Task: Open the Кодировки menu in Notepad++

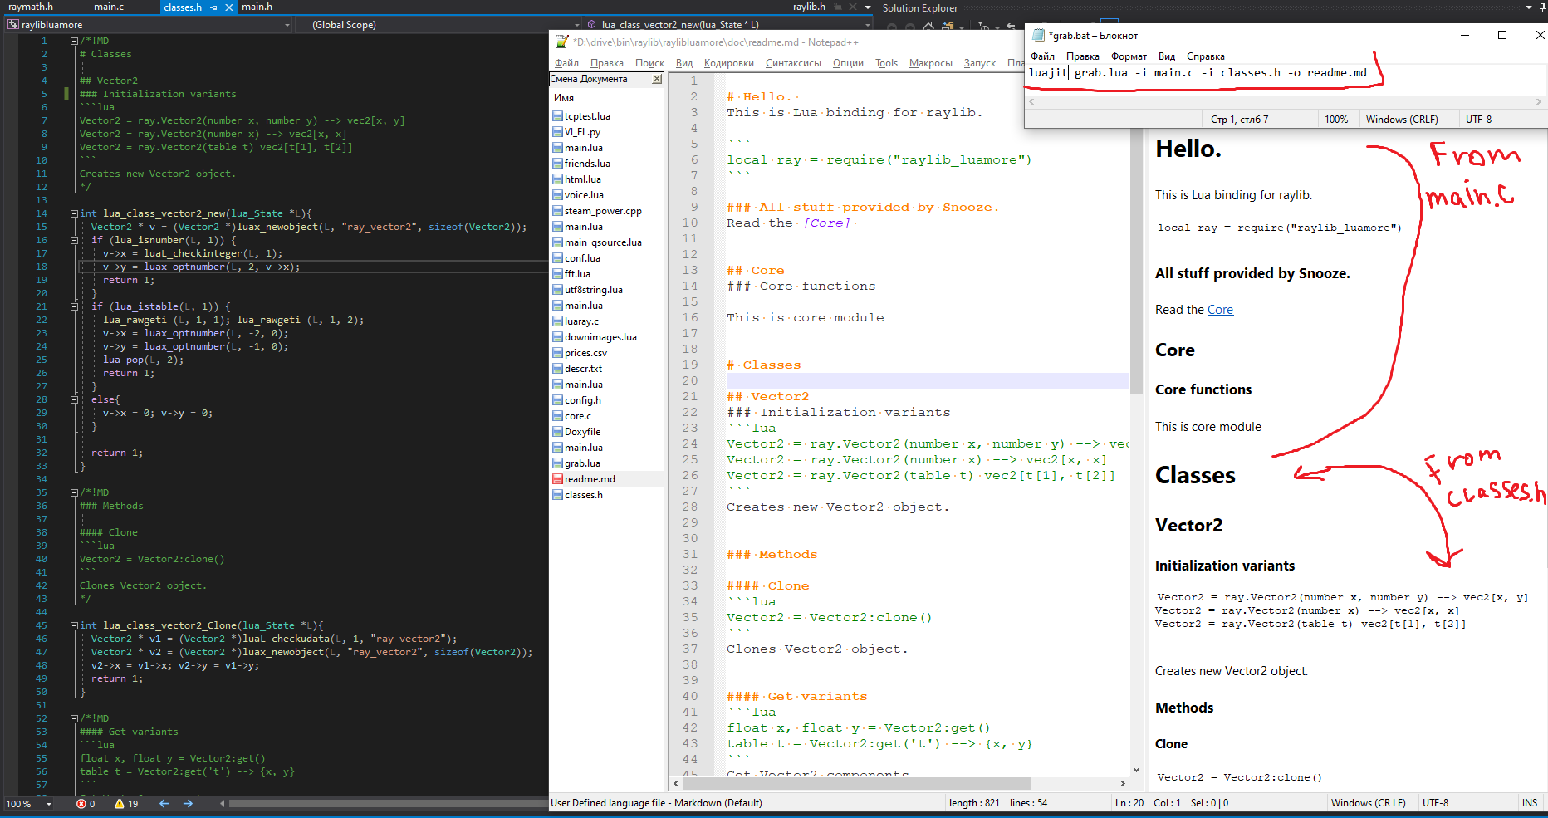Action: coord(728,63)
